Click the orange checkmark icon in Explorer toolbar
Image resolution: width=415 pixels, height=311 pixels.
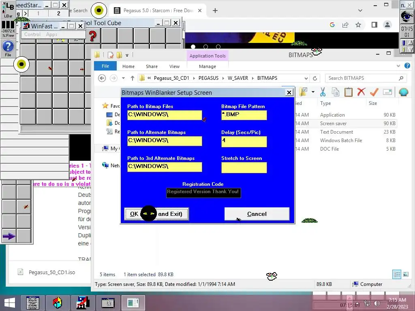(x=374, y=92)
